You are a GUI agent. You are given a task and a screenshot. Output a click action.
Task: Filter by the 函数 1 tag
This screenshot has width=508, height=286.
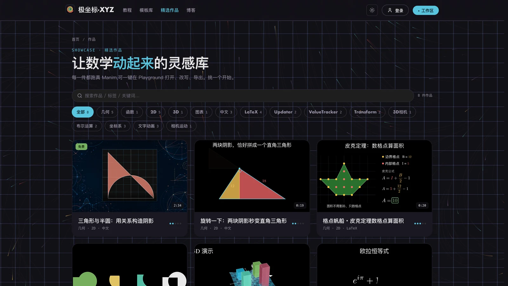(x=132, y=112)
